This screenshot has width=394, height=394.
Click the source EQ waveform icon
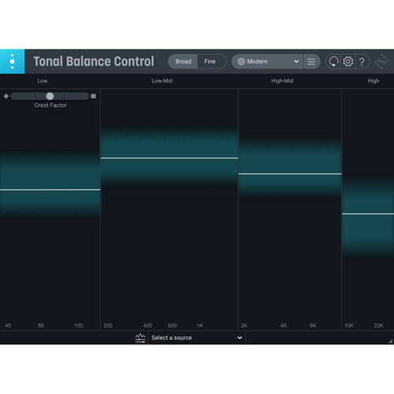coord(140,338)
